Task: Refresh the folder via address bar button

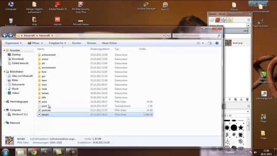Action: click(x=168, y=36)
